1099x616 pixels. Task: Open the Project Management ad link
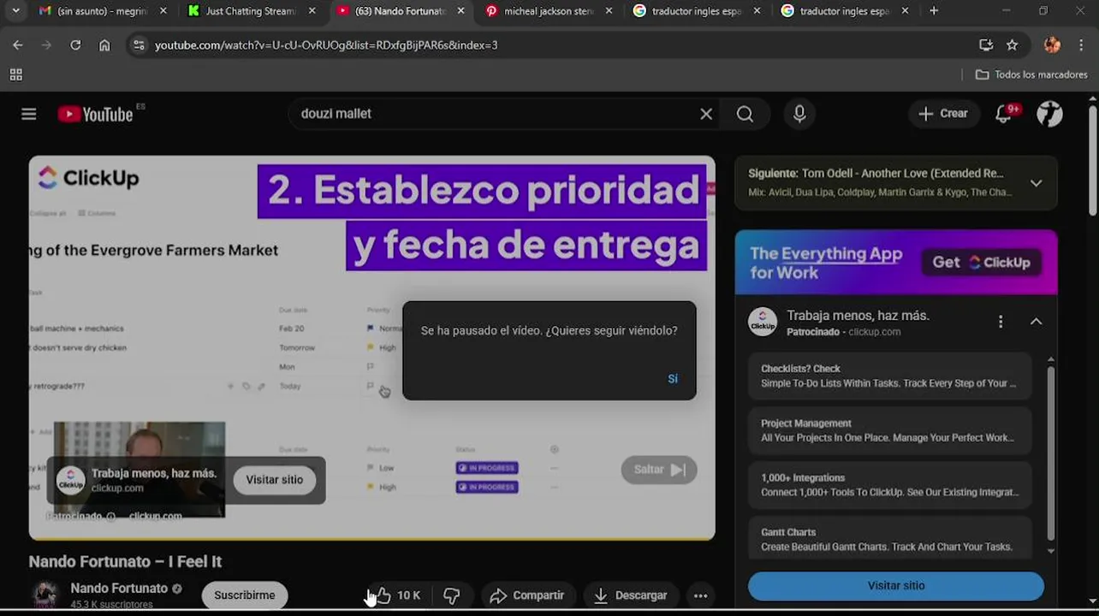click(890, 430)
